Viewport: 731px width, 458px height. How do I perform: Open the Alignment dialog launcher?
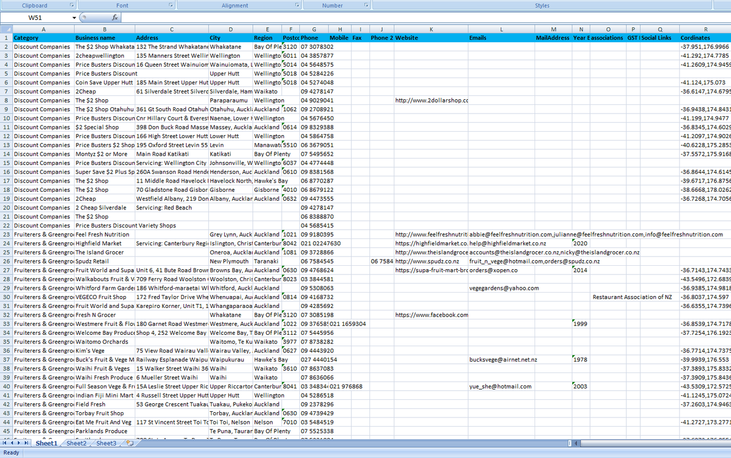[297, 5]
